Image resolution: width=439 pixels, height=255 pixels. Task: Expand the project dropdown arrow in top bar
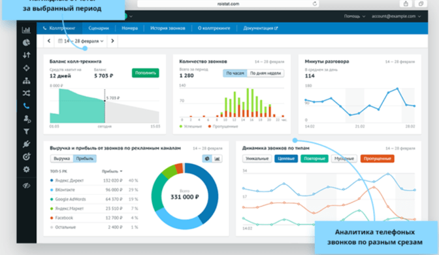click(x=131, y=16)
